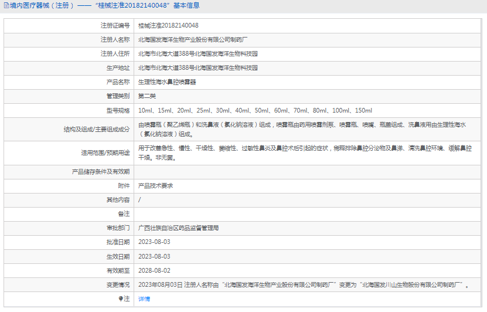Click the 变更情况 change record text
The width and height of the screenshot is (487, 312).
click(304, 285)
